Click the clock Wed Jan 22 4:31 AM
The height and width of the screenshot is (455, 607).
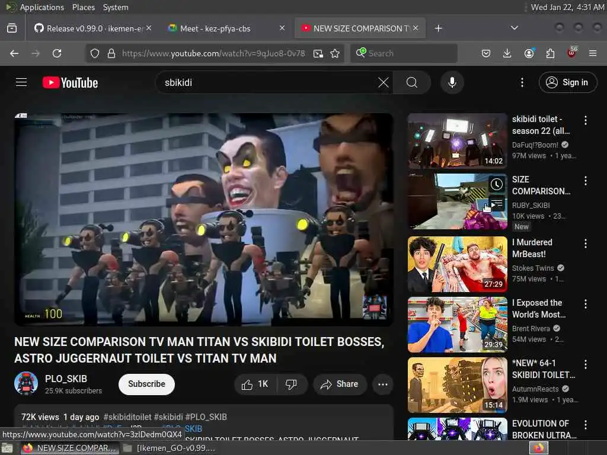click(x=567, y=7)
